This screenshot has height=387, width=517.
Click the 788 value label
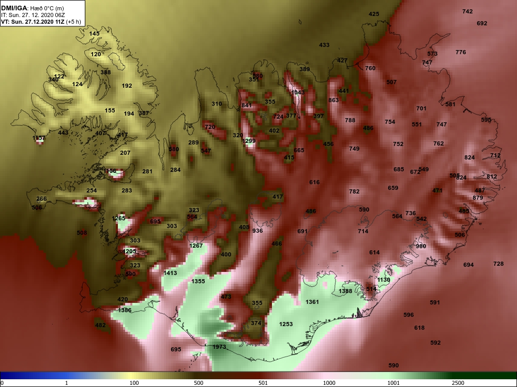point(350,120)
